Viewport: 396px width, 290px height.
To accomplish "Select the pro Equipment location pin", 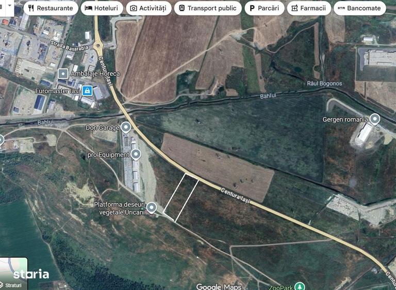I will click(136, 154).
